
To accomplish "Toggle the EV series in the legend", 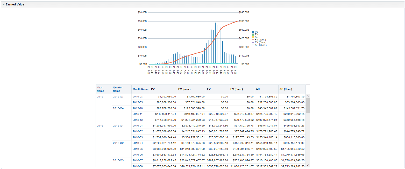I will pos(257,34).
